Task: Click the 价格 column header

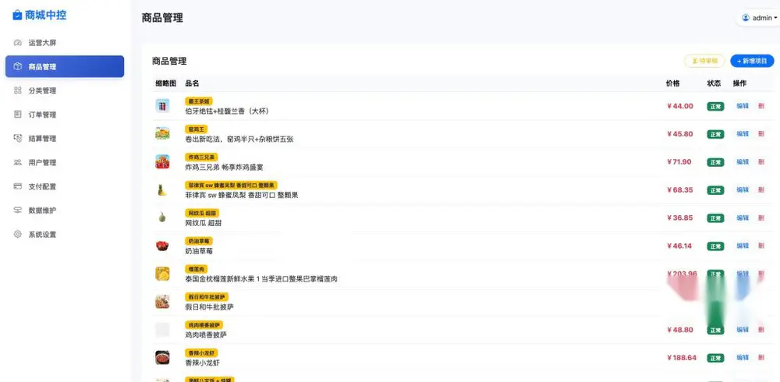Action: coord(672,83)
